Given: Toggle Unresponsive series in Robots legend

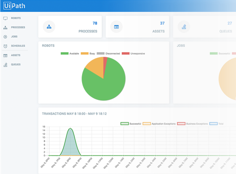Looking at the screenshot, I should coord(133,53).
